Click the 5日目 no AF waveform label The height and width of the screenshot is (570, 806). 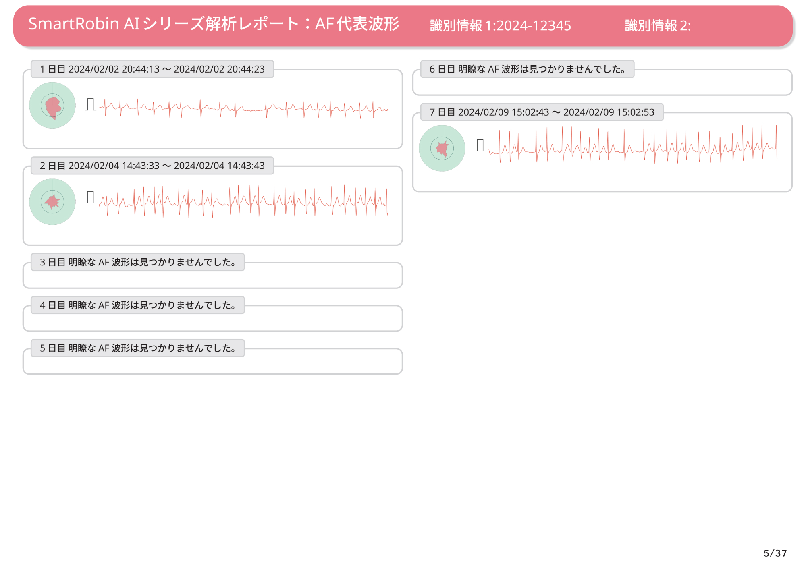[138, 348]
